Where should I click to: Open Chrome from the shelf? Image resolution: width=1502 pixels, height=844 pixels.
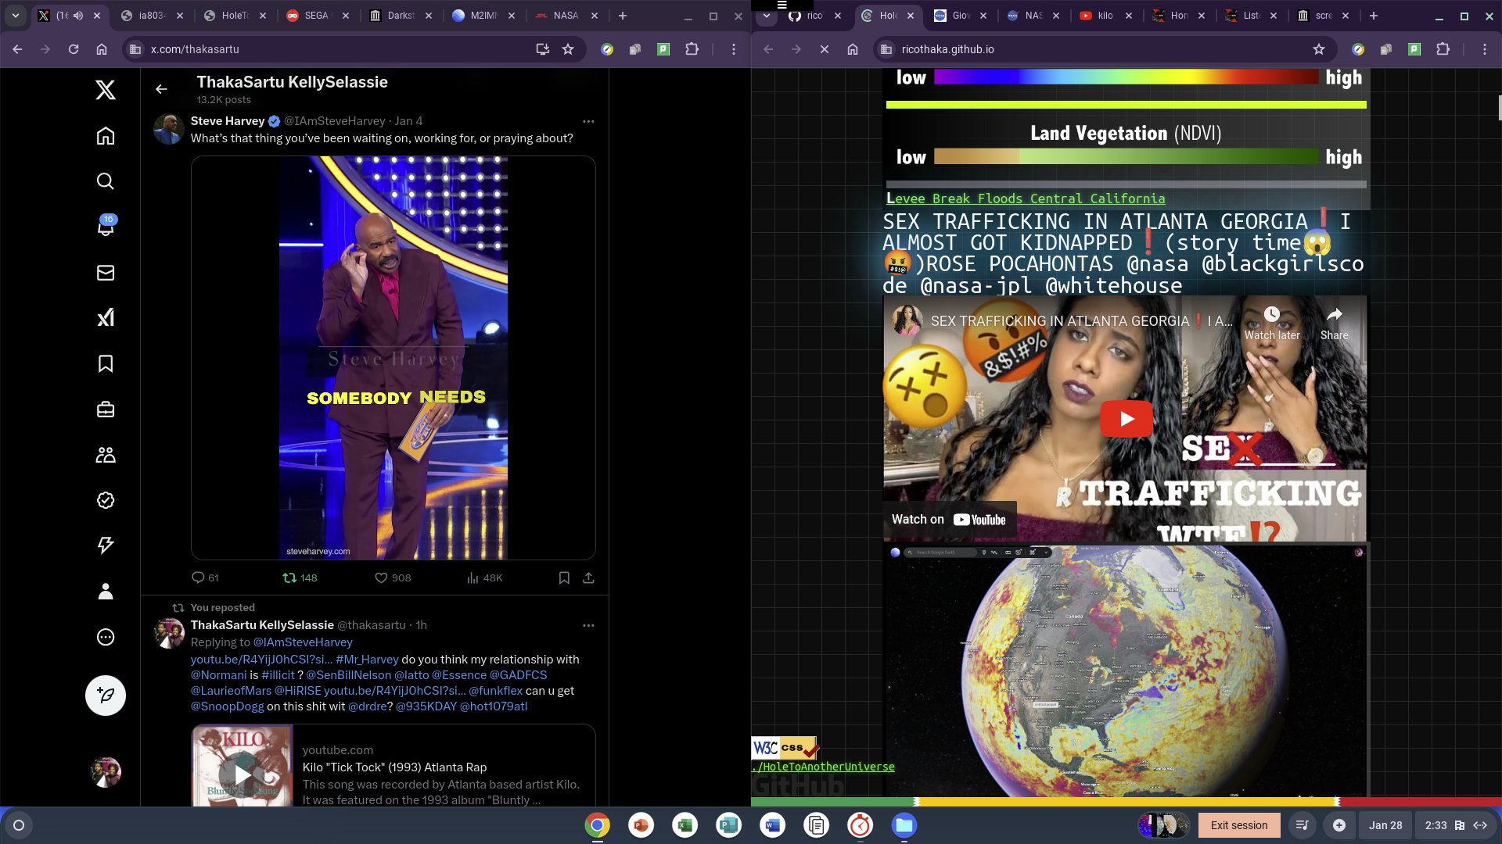pos(597,825)
